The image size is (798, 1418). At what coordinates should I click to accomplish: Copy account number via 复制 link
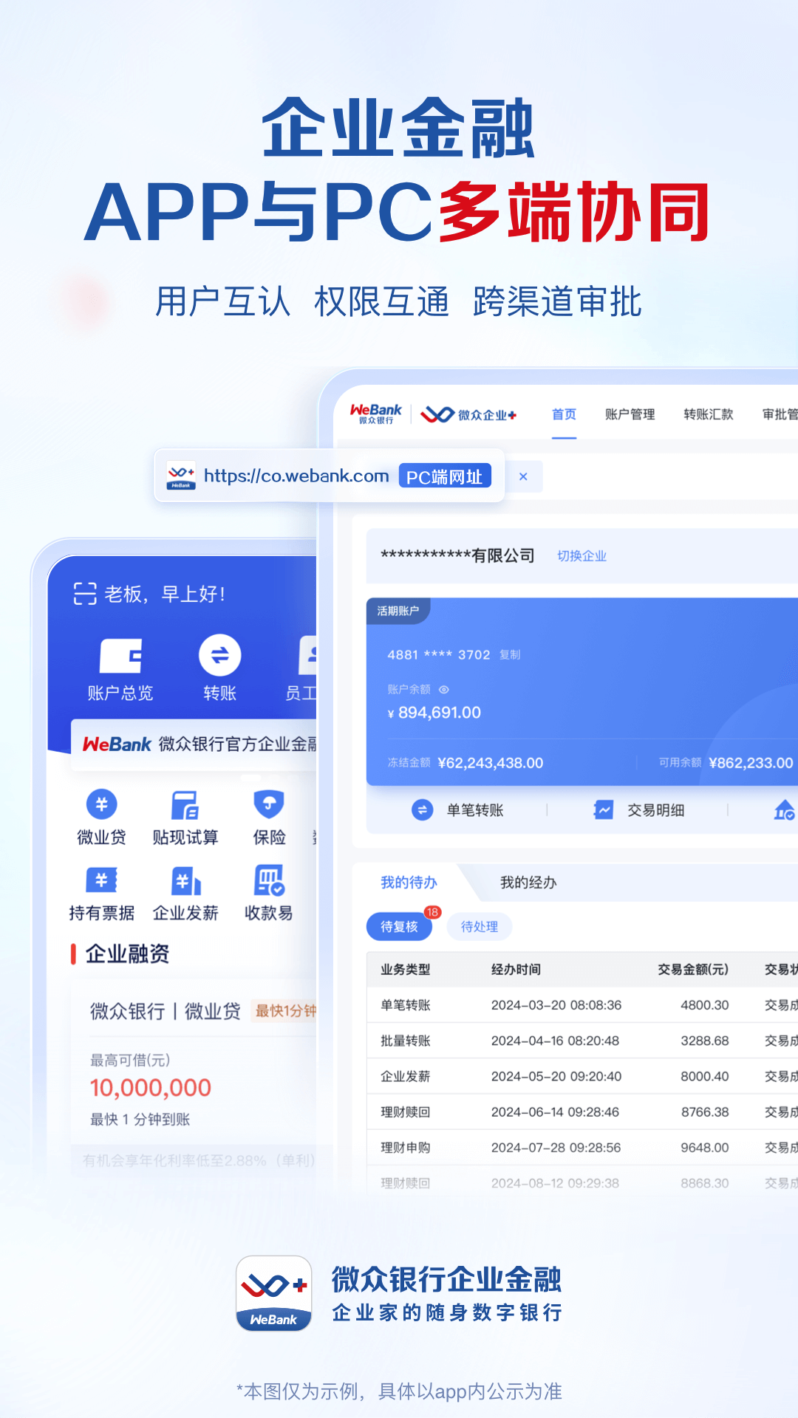[510, 655]
